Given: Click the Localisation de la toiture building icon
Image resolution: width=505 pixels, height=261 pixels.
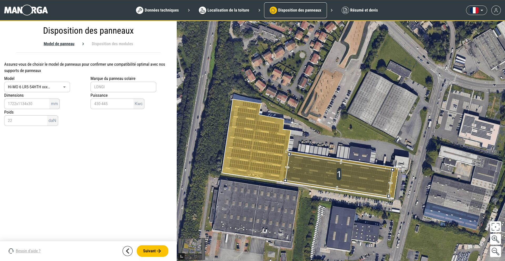Looking at the screenshot, I should [202, 10].
